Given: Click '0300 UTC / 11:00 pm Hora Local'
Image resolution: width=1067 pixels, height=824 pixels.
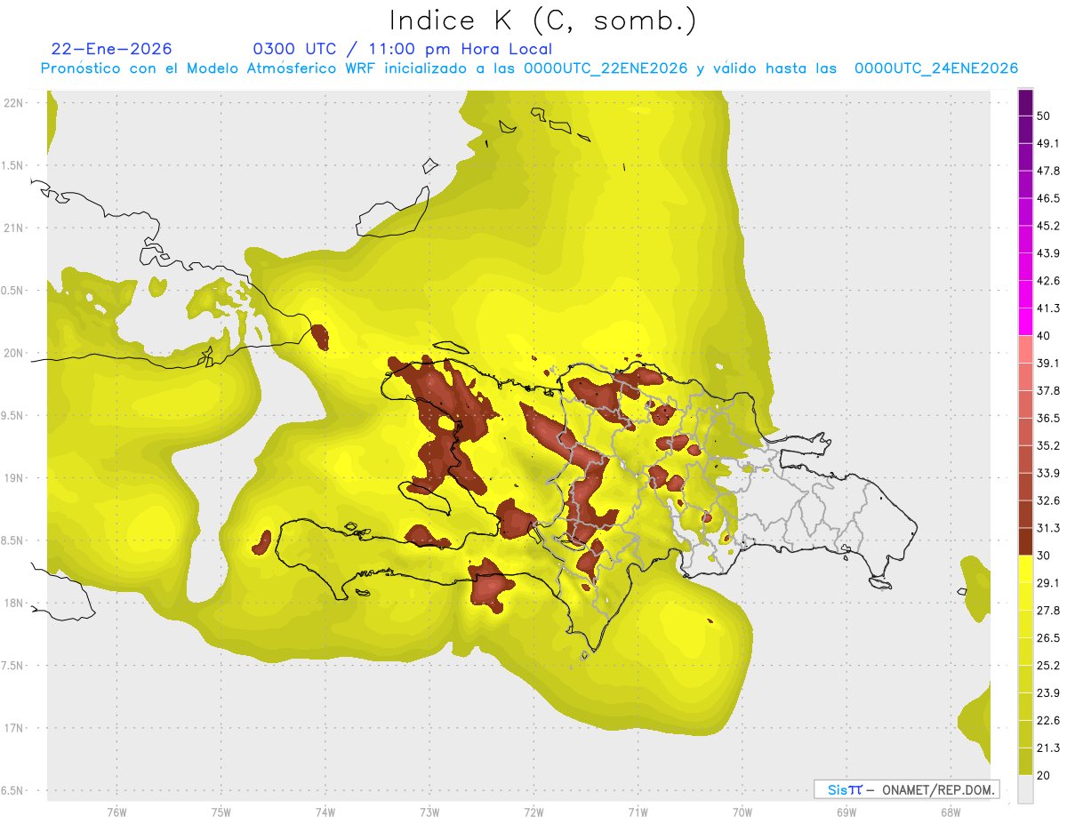Looking at the screenshot, I should 402,49.
